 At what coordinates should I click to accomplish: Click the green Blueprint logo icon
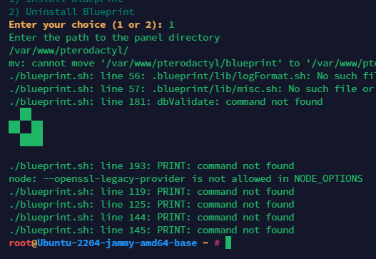point(26,127)
